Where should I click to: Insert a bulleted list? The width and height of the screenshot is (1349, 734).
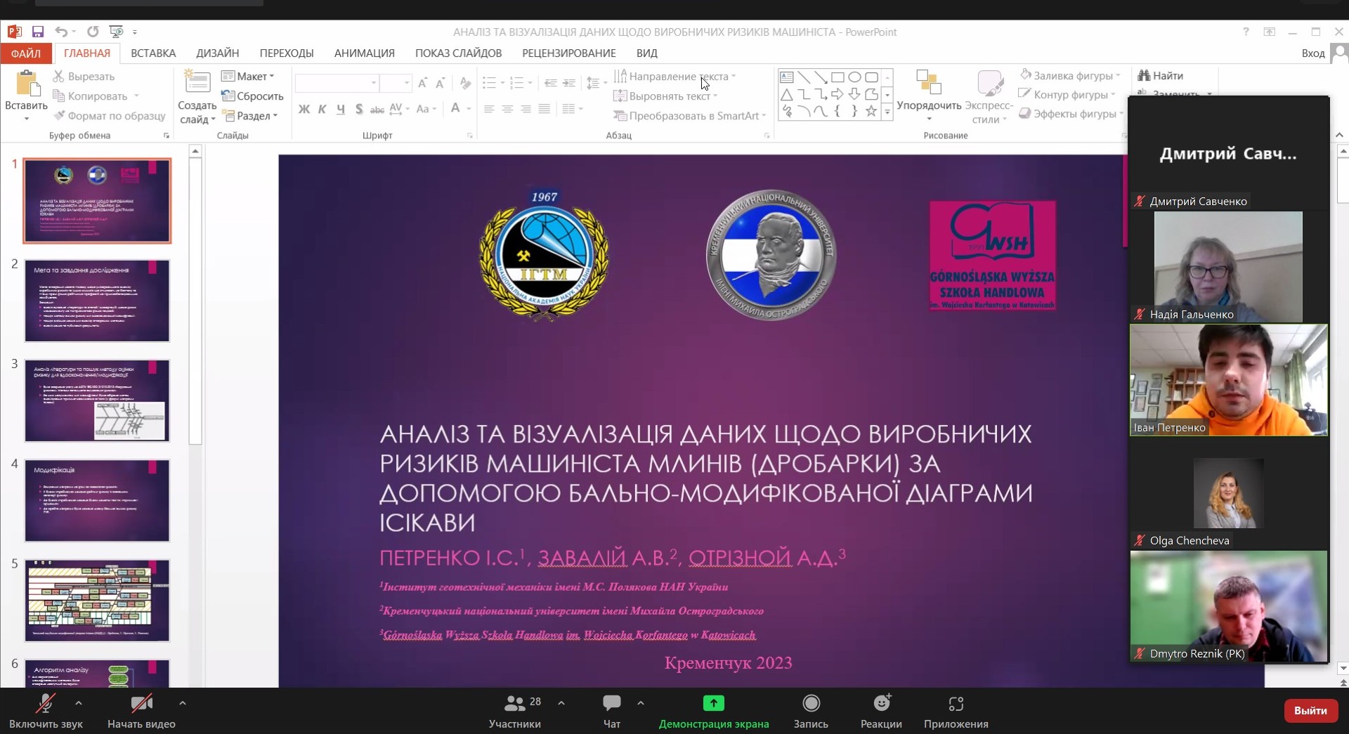tap(490, 83)
